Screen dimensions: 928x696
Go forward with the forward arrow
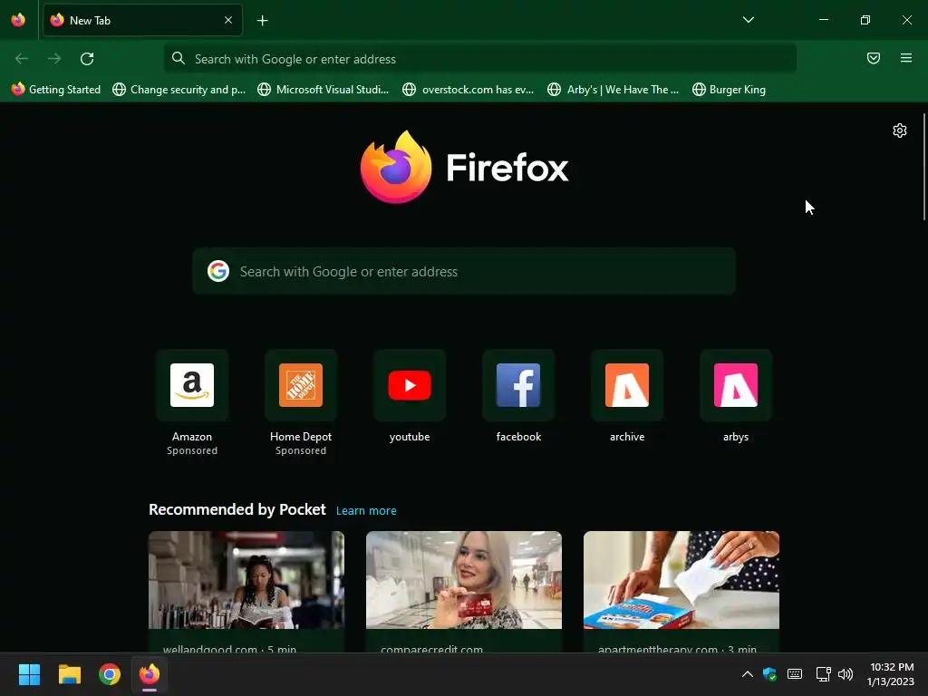pos(54,59)
